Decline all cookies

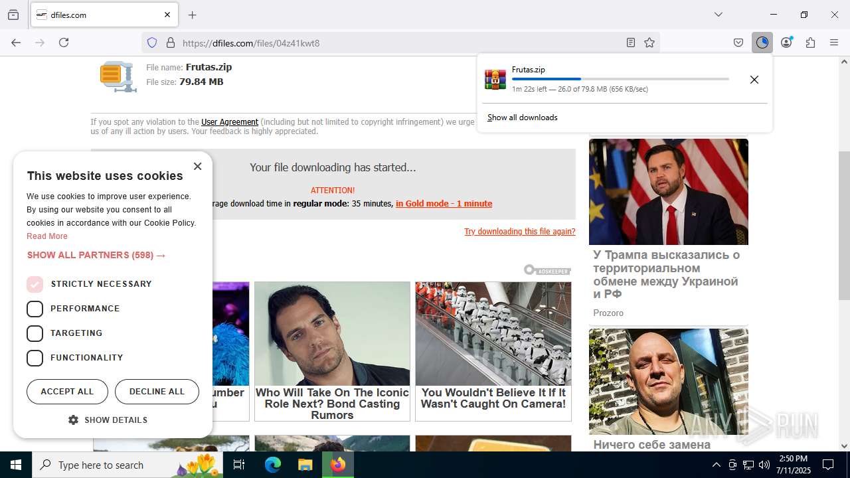(x=157, y=392)
